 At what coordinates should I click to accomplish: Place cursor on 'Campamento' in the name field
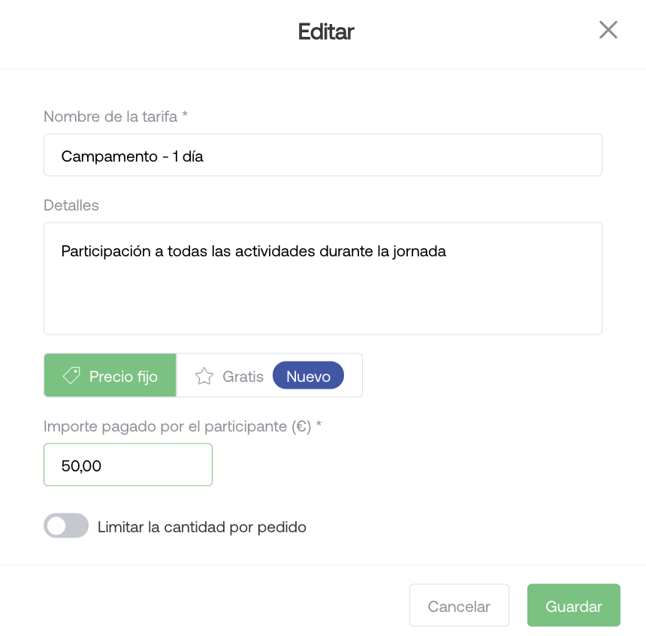[x=109, y=156]
